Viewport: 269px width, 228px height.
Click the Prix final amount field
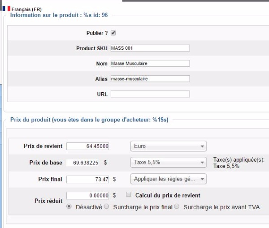[x=88, y=179]
